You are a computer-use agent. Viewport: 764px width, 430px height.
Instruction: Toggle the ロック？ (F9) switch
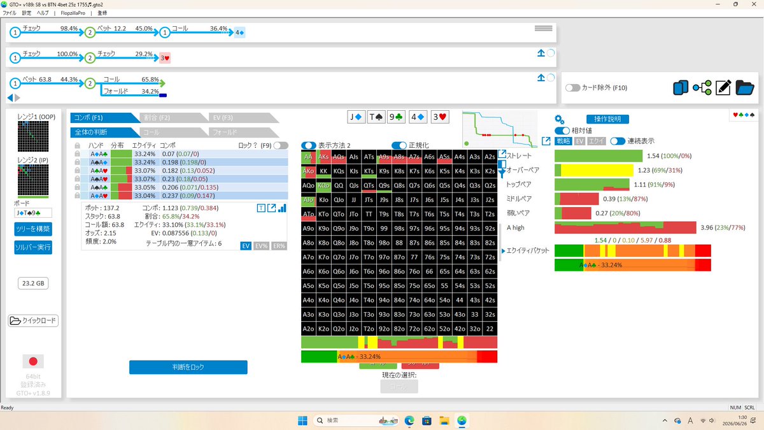click(x=280, y=145)
